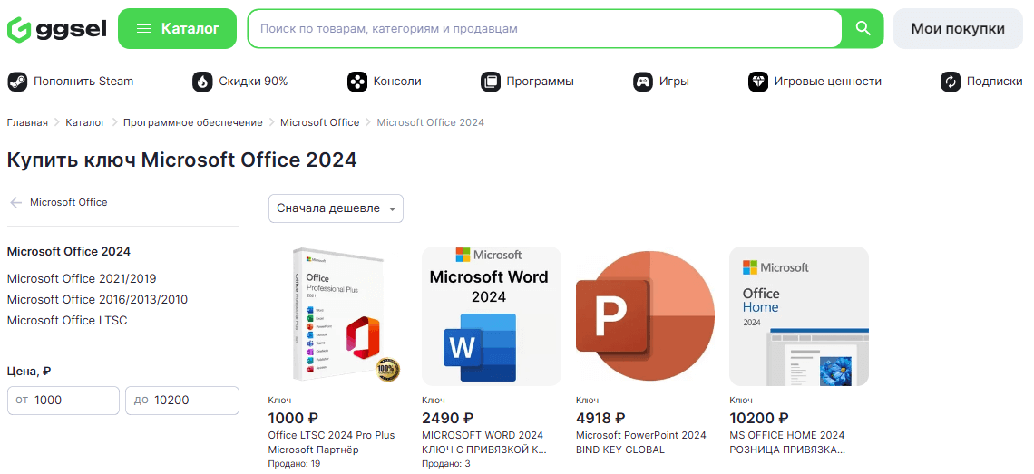Screen dimensions: 1034x474
Task: Open the Каталог menu button
Action: click(x=178, y=28)
